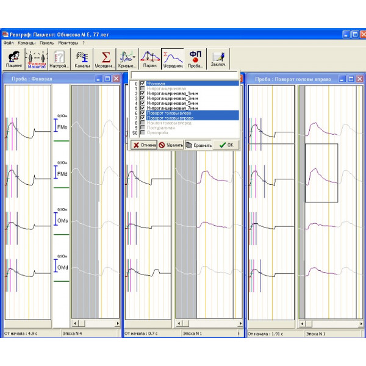
Task: Toggle checkbox for Поворот головы вправо
Action: click(142, 118)
